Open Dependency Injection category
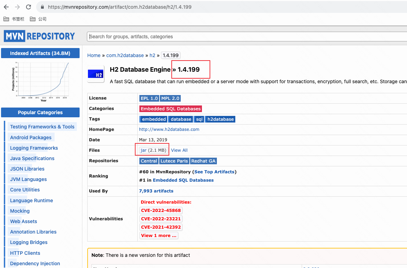 tap(35, 263)
